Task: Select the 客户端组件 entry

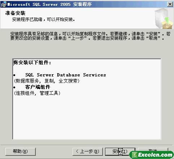Action: tap(38, 87)
